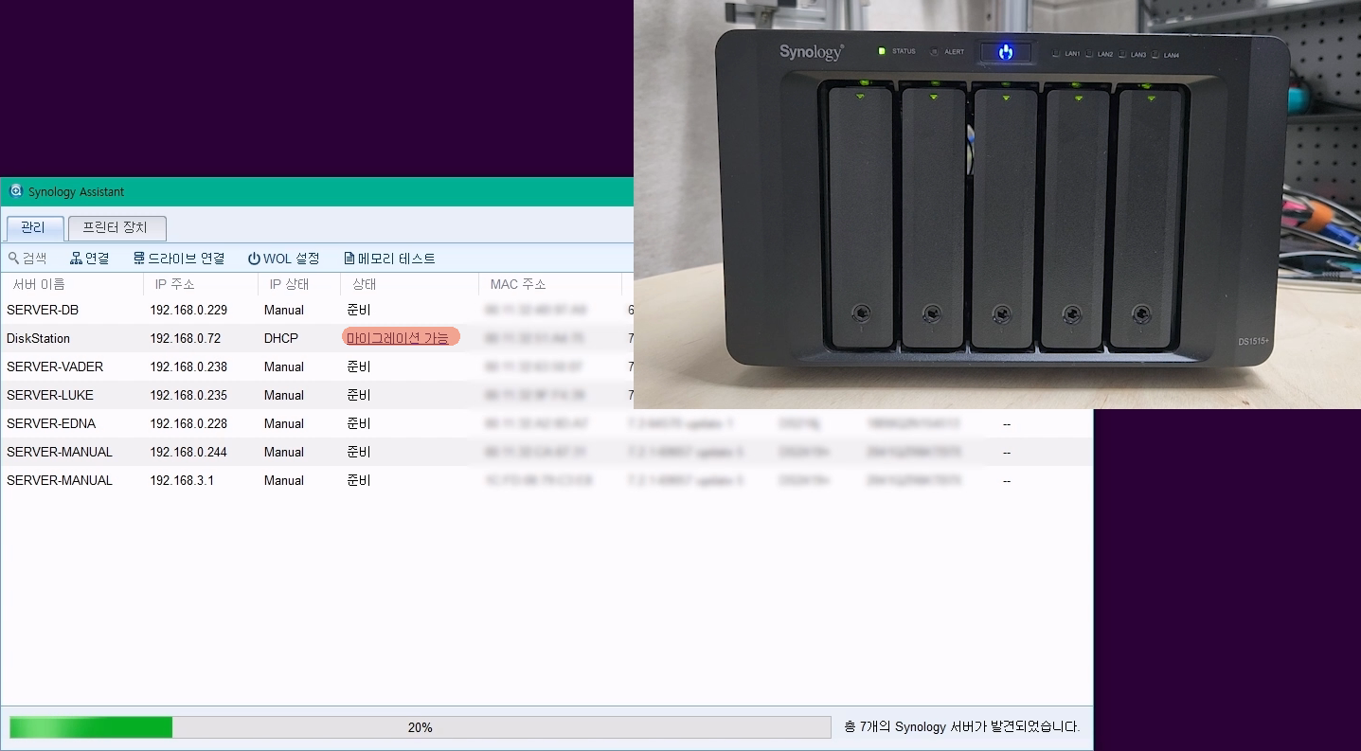The width and height of the screenshot is (1361, 751).
Task: Open 드라이브 연결 (Map Drive) tool
Action: [x=179, y=259]
